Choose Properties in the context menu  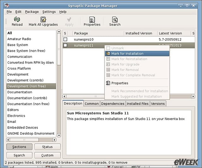coord(137,83)
